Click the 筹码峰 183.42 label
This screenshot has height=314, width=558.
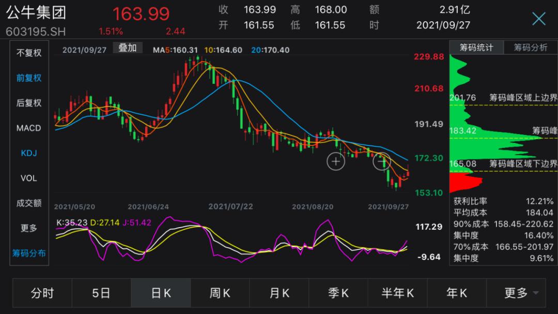coord(504,131)
